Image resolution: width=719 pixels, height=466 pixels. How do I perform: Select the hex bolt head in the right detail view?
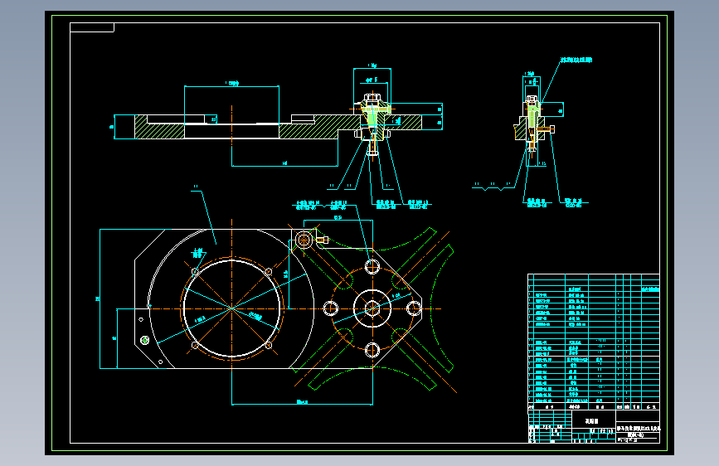click(532, 100)
